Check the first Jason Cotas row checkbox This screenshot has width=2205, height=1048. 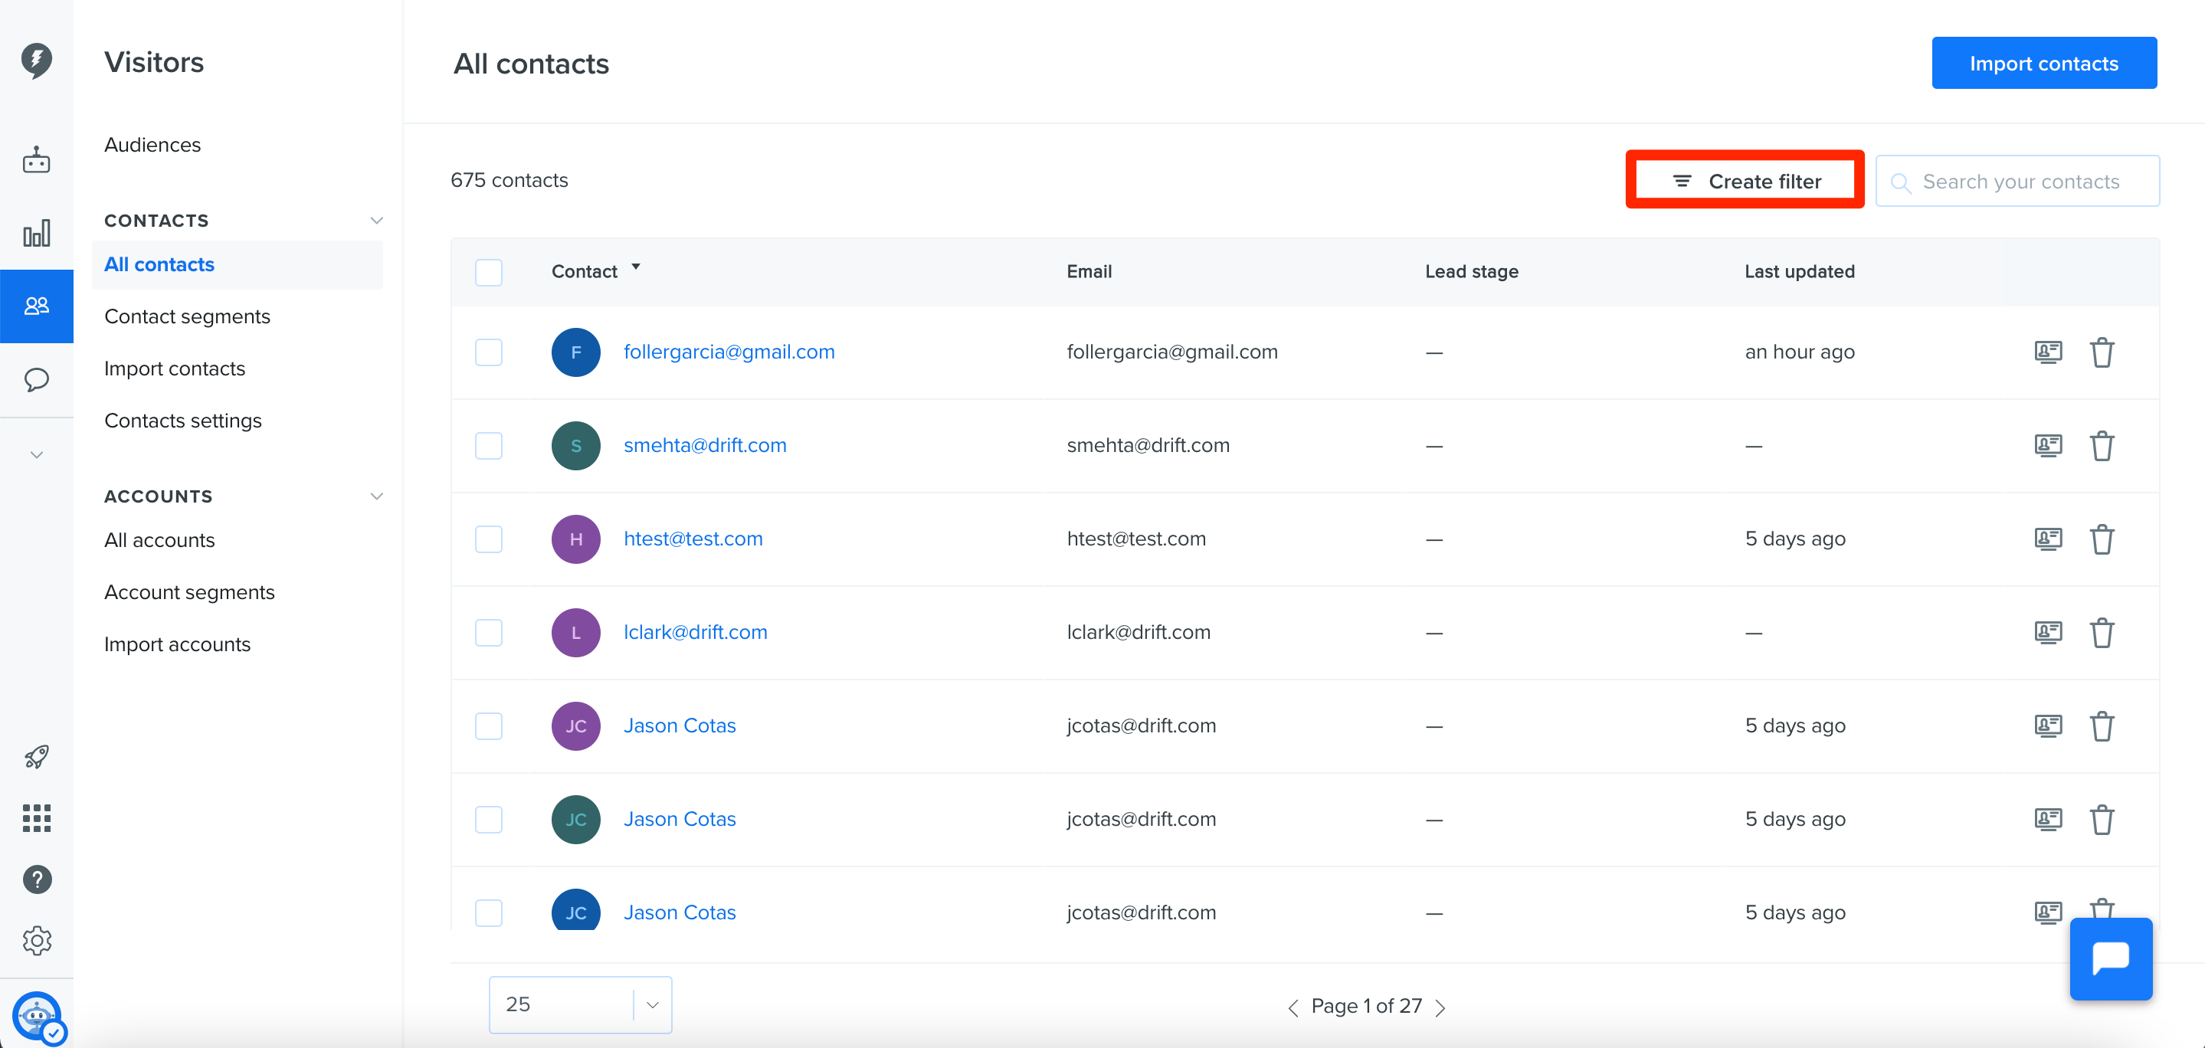(489, 726)
